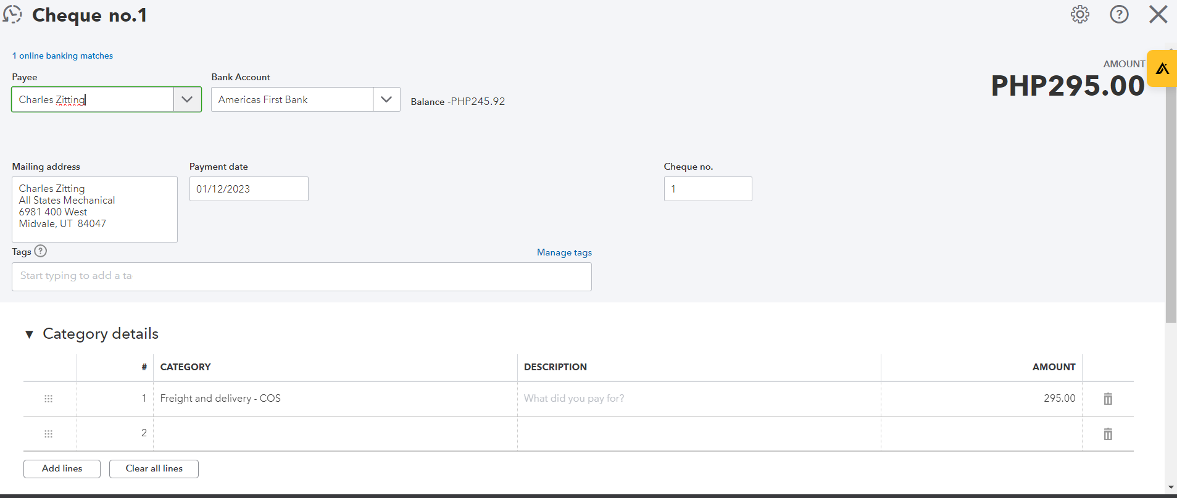This screenshot has height=498, width=1177.
Task: Click the Category details heading text
Action: (x=101, y=334)
